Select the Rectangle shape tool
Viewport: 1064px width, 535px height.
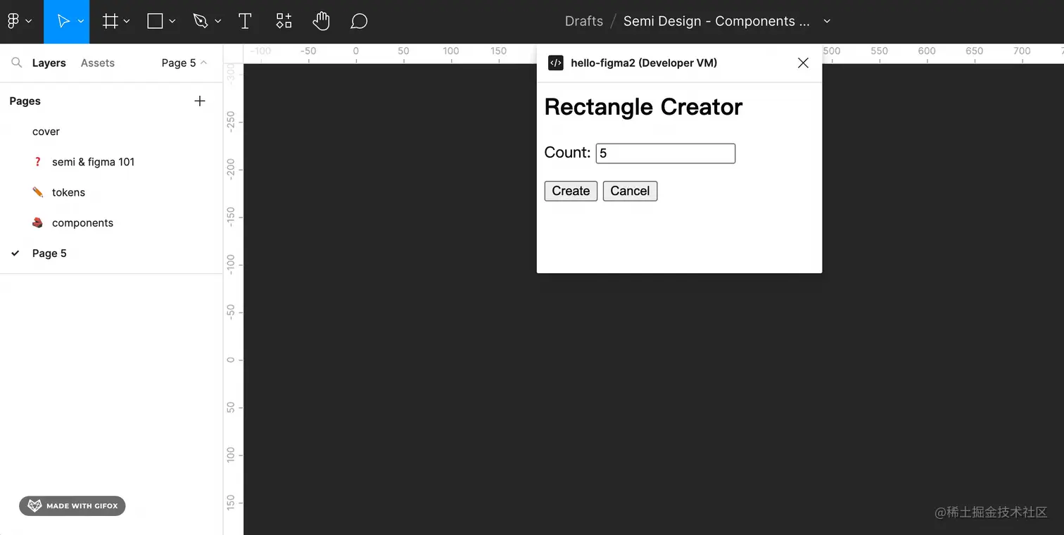pyautogui.click(x=155, y=21)
